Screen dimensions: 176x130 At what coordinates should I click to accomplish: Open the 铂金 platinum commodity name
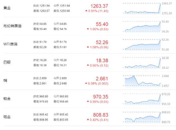click(7, 99)
